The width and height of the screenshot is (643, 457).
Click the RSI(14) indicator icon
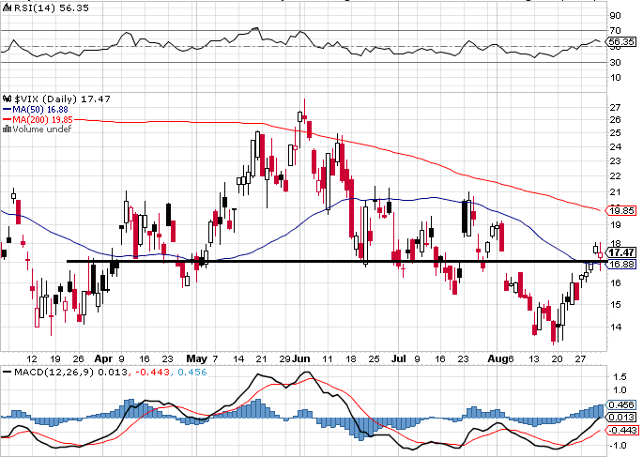pos(8,8)
